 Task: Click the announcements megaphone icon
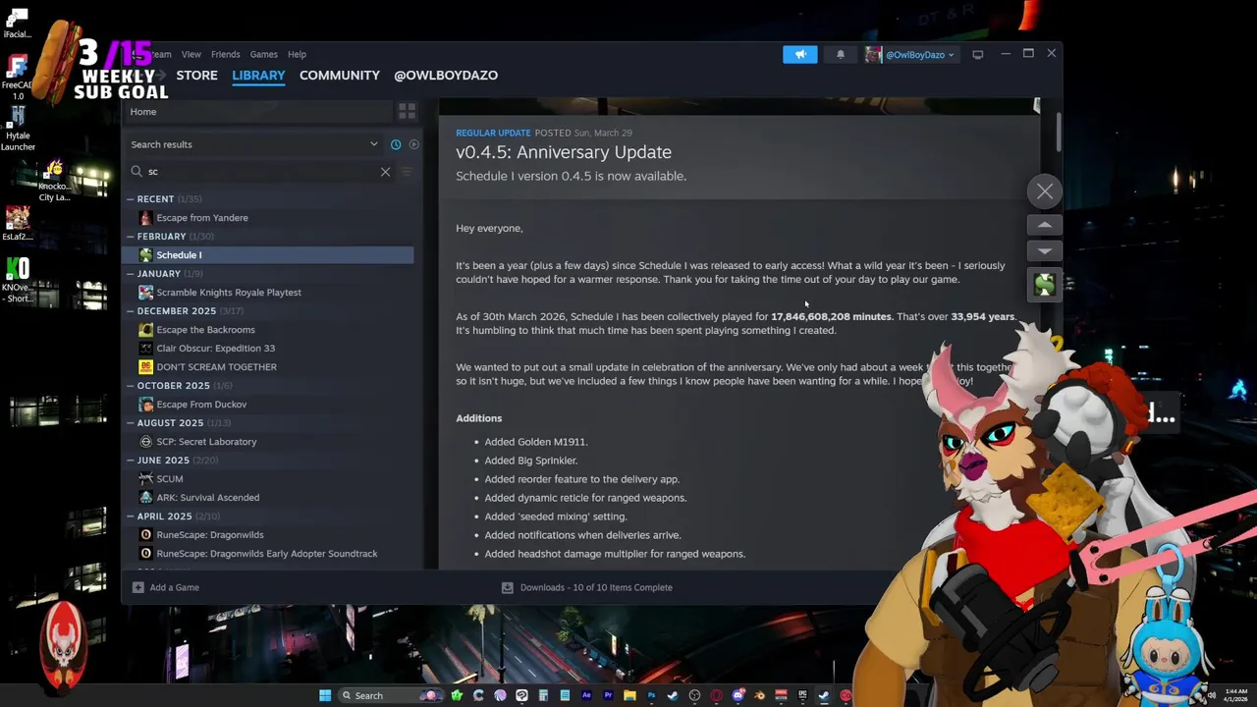point(799,55)
